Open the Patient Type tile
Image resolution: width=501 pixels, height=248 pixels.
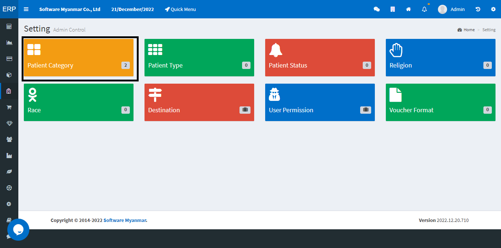pos(199,58)
